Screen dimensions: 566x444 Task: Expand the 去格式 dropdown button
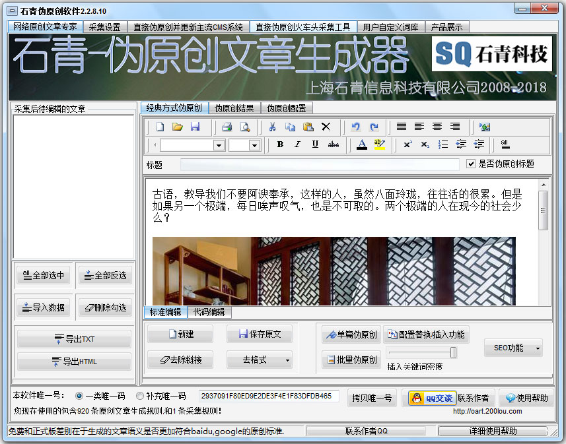coord(287,360)
